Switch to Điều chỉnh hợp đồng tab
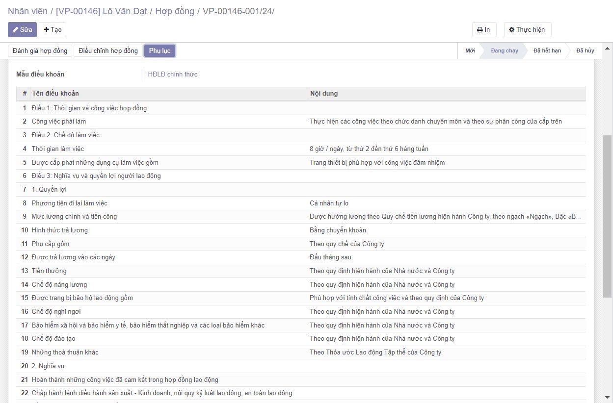 coord(108,51)
